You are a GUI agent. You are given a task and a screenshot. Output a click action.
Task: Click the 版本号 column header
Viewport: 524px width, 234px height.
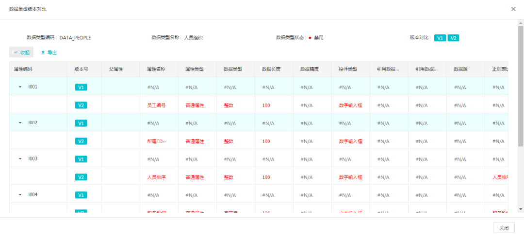81,69
